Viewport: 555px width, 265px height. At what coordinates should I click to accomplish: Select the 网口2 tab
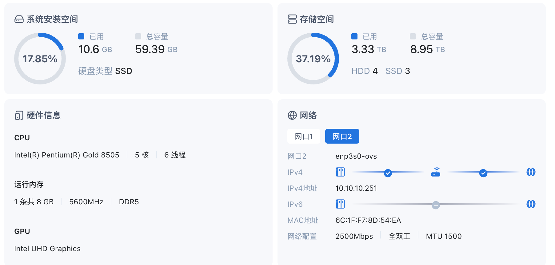click(x=342, y=137)
